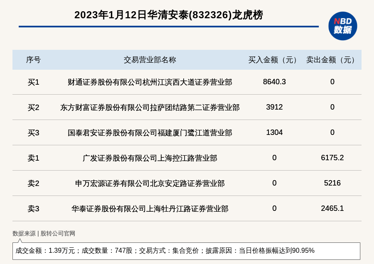Click the buy amount 0 in 卖1 row

pyautogui.click(x=274, y=157)
